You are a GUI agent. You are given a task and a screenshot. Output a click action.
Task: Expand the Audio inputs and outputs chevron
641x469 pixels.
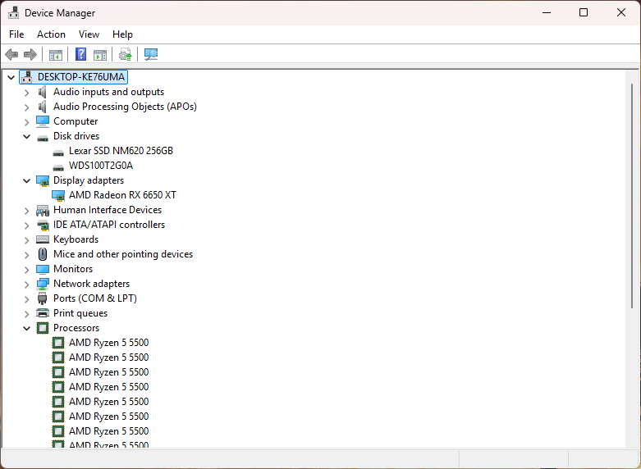tap(26, 93)
